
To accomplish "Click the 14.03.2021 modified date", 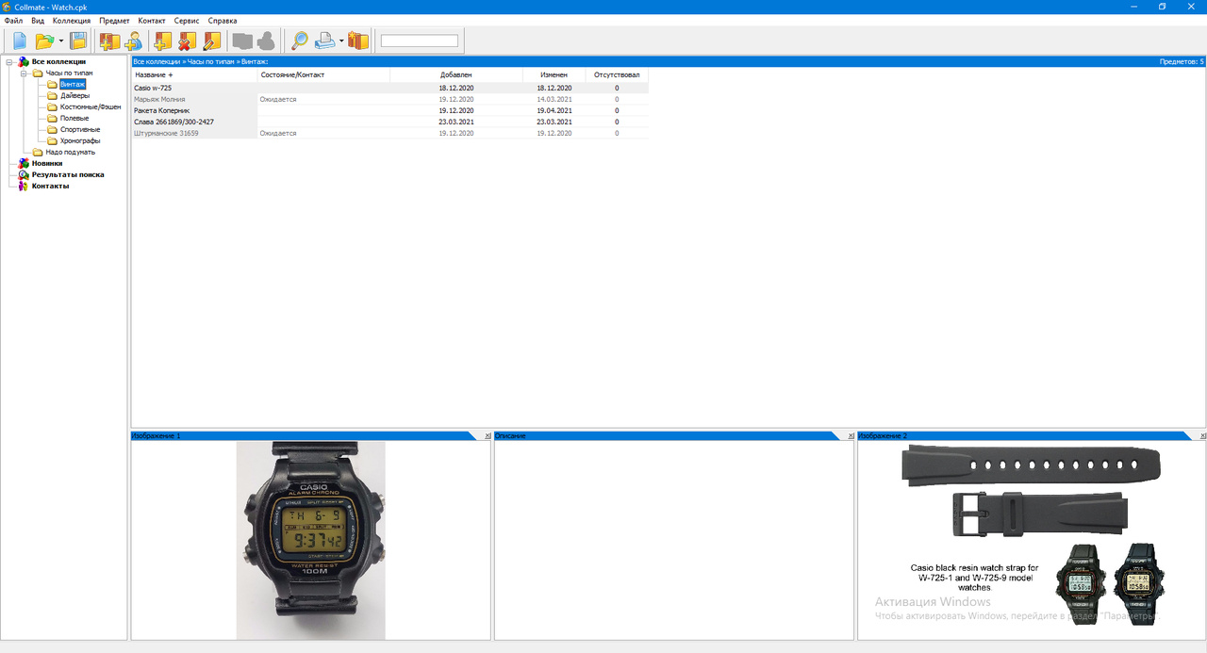I will point(554,99).
